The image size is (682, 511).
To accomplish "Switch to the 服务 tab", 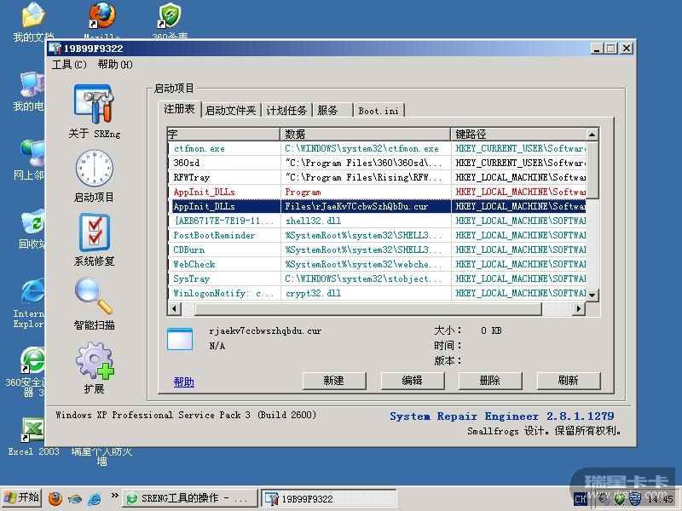I will click(333, 111).
